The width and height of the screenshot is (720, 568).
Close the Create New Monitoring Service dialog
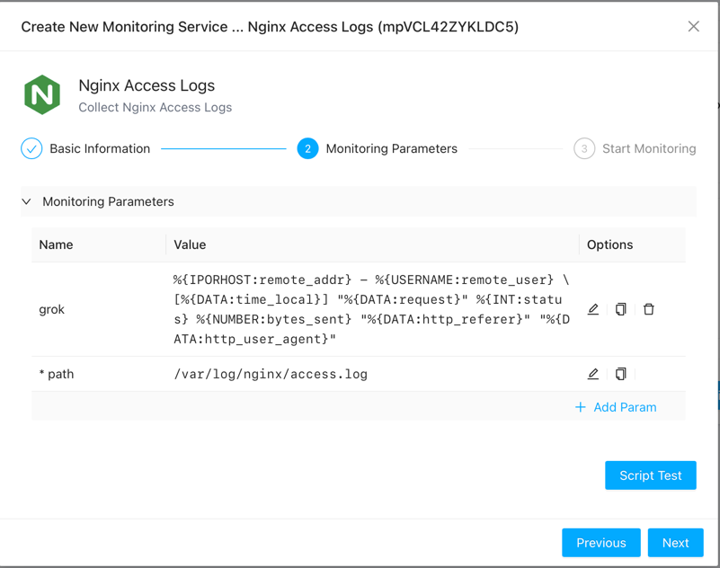693,27
